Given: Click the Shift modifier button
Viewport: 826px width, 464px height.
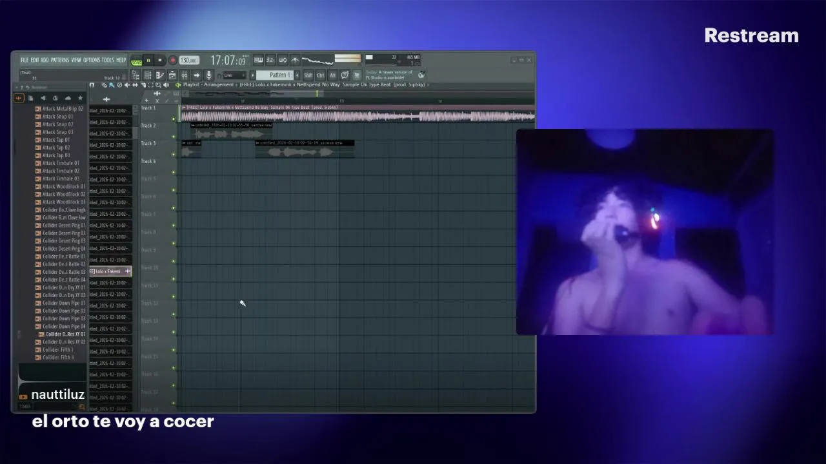Looking at the screenshot, I should tap(308, 75).
